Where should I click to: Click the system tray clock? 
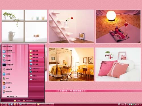139,104
